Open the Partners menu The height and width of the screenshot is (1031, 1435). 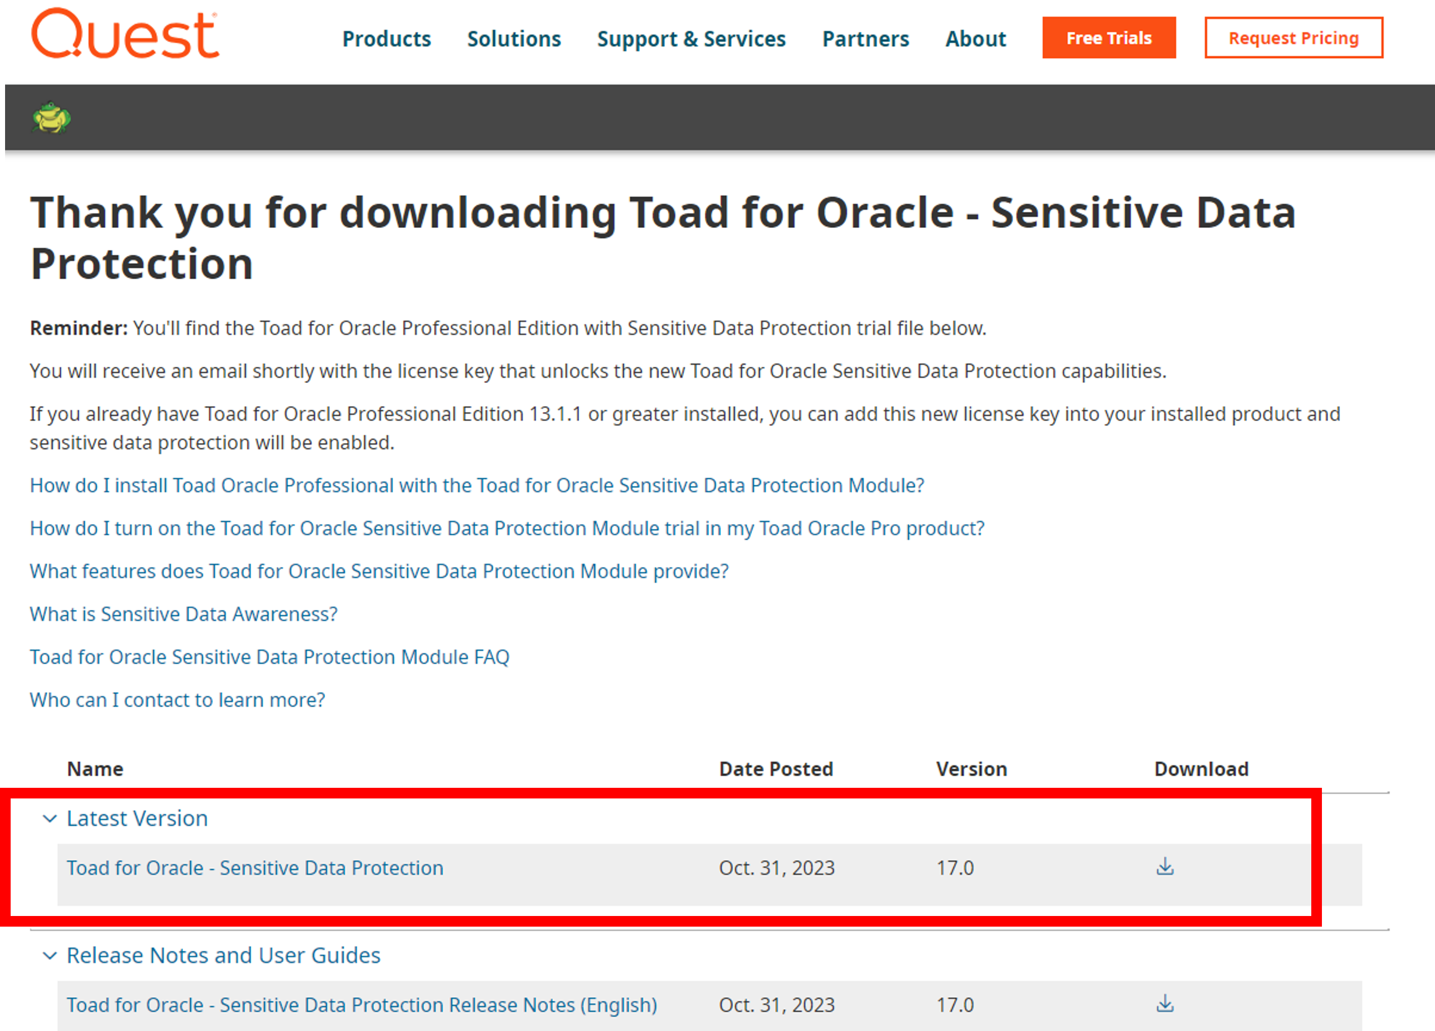[x=865, y=39]
